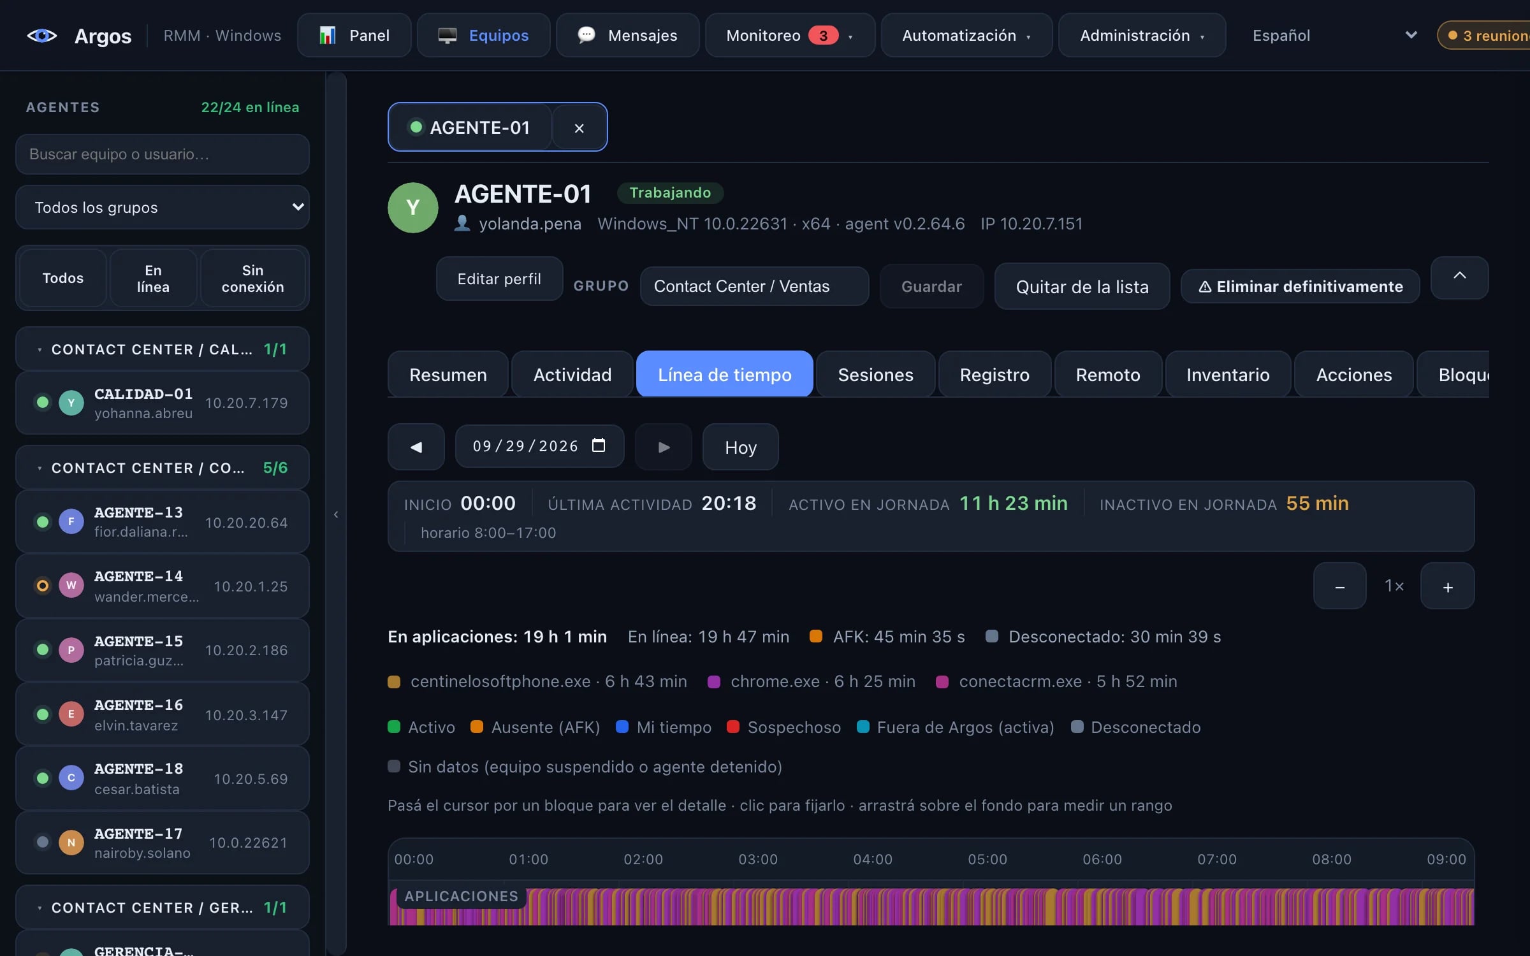Select the En línea agents filter
1530x956 pixels.
153,278
